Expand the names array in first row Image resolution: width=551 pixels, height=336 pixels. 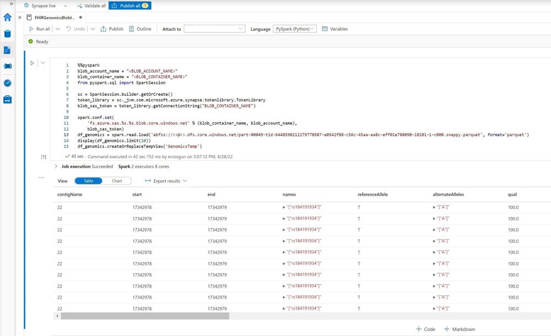284,208
